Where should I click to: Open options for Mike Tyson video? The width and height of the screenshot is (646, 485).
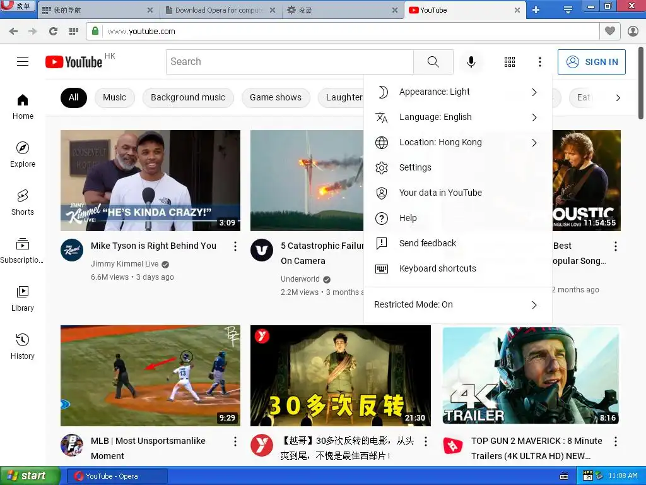(x=235, y=246)
